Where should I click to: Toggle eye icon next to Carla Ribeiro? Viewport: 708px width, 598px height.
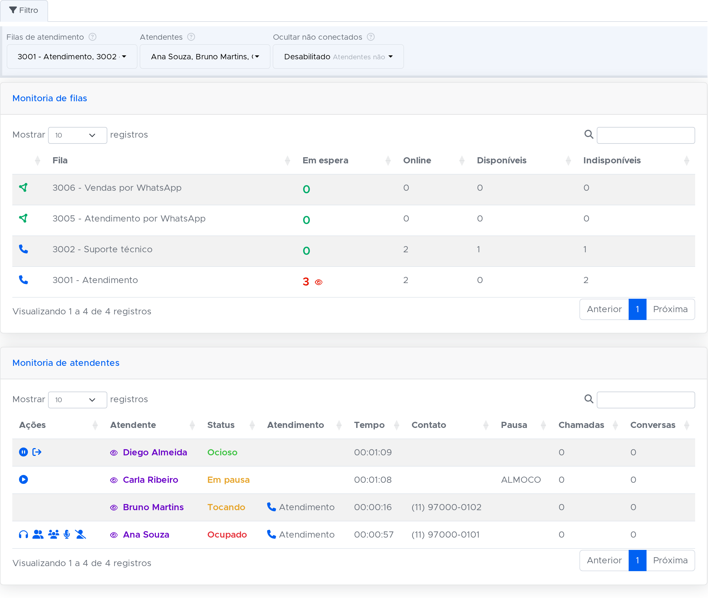(x=114, y=480)
